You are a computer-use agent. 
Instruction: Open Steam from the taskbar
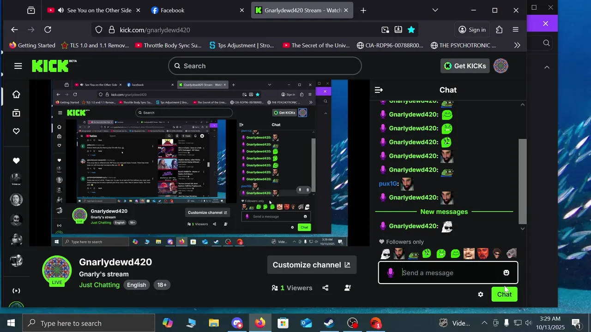(329, 323)
